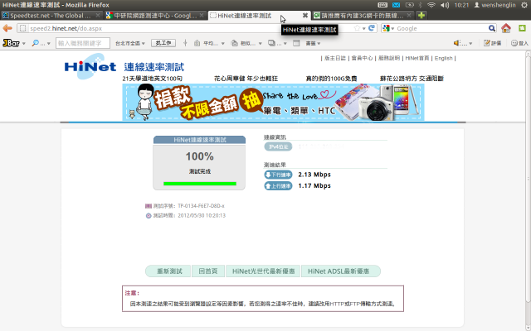This screenshot has width=531, height=331.
Task: Open the JBar logo dropdown arrow
Action: tap(24, 44)
